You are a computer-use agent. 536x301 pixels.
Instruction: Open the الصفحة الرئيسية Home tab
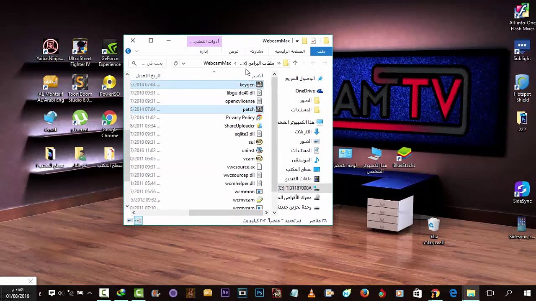coord(290,51)
